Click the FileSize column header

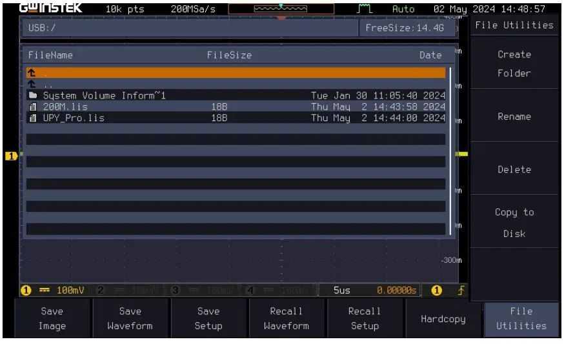click(229, 55)
